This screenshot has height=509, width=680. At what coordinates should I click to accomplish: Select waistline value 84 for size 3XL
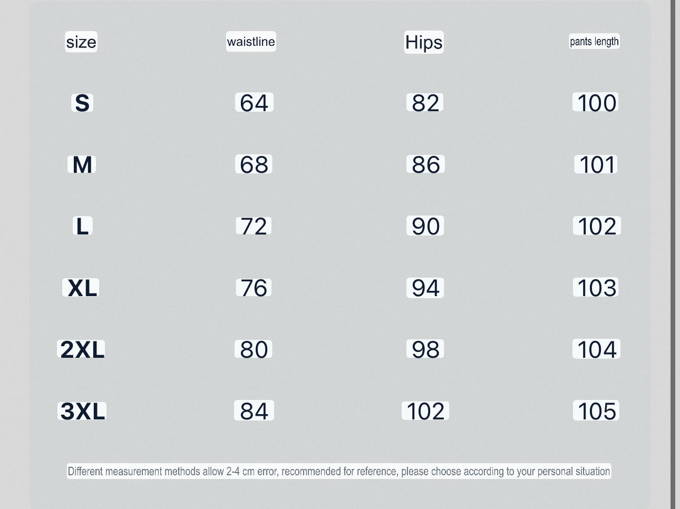pos(254,411)
